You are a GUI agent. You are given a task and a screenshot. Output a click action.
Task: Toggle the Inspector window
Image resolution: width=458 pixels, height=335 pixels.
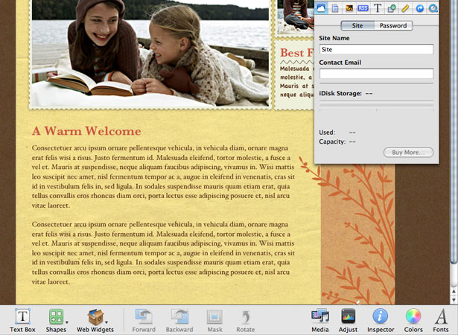pyautogui.click(x=381, y=320)
